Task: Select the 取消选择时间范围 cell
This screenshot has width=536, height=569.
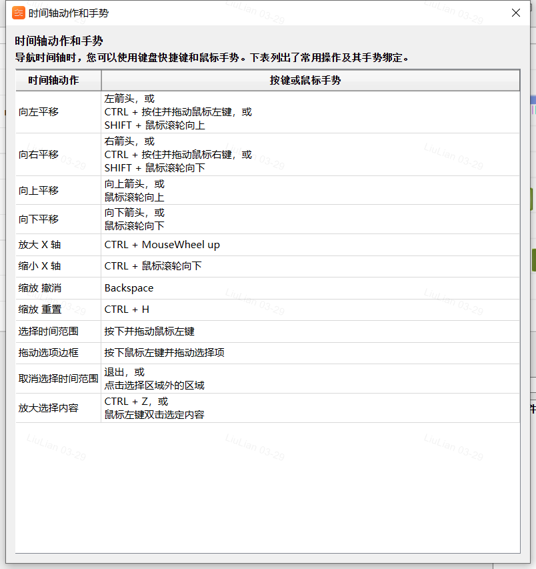Action: pyautogui.click(x=59, y=379)
